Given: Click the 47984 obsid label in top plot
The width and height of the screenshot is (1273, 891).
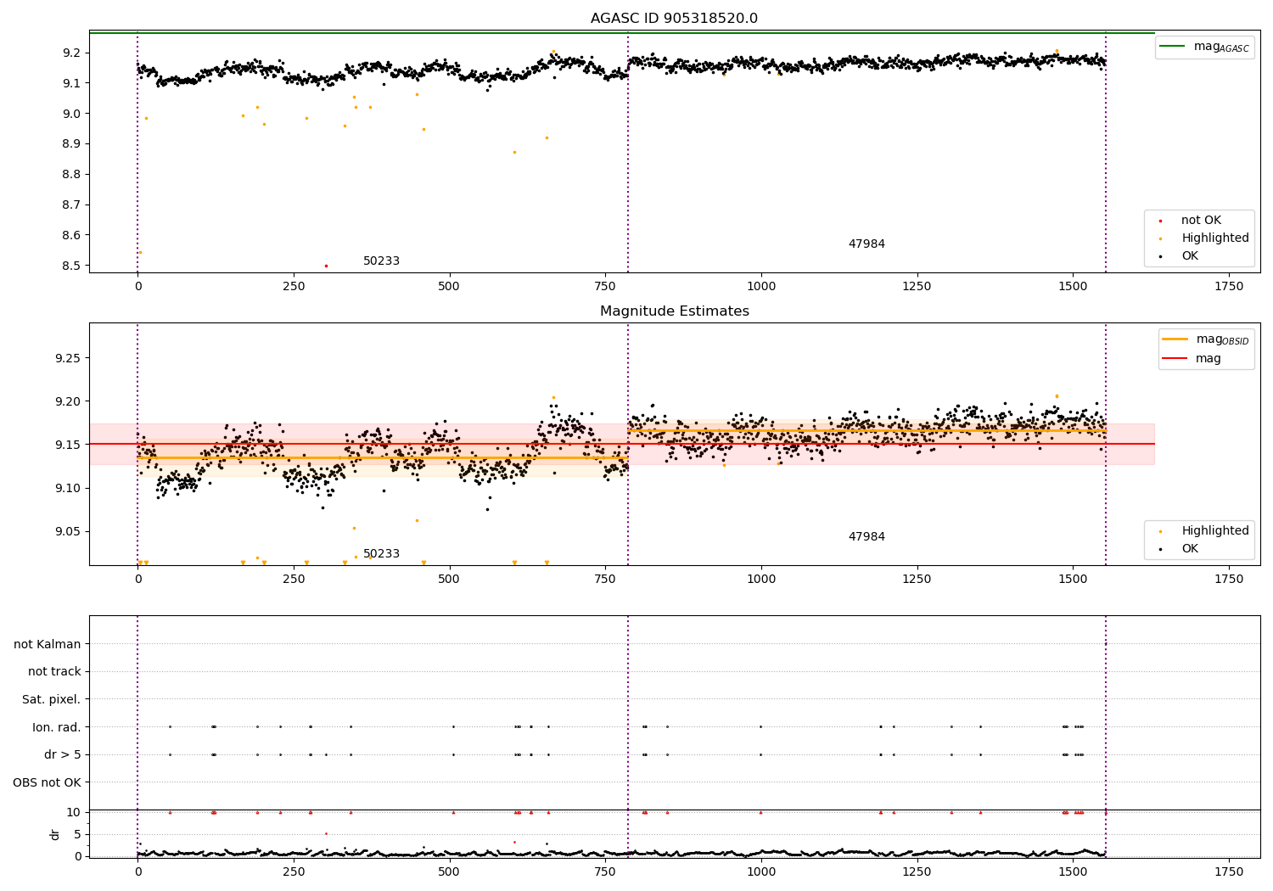Looking at the screenshot, I should click(x=866, y=244).
